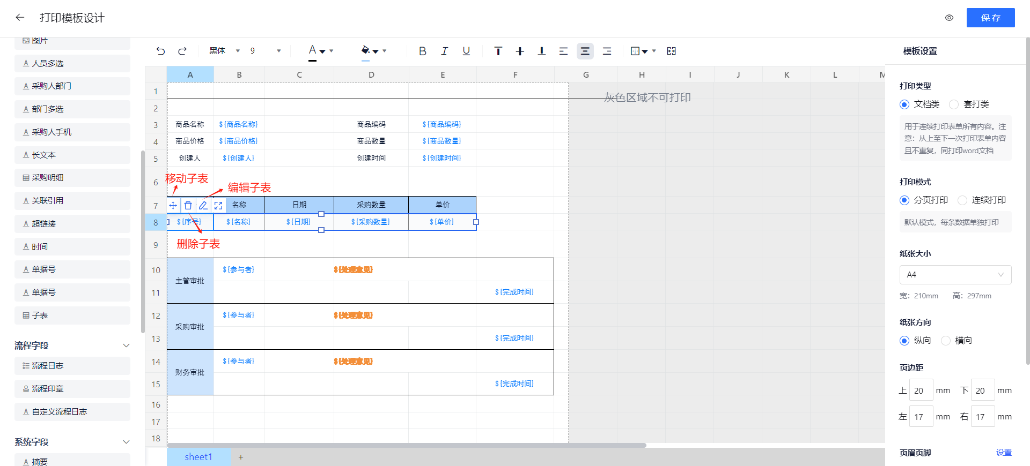The image size is (1030, 466).
Task: Click the move sub-table cross icon
Action: [x=173, y=205]
